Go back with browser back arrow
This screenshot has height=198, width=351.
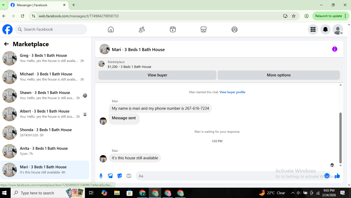point(4,16)
